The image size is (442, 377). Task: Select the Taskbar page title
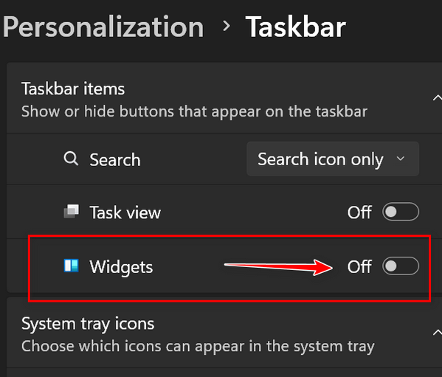point(296,27)
